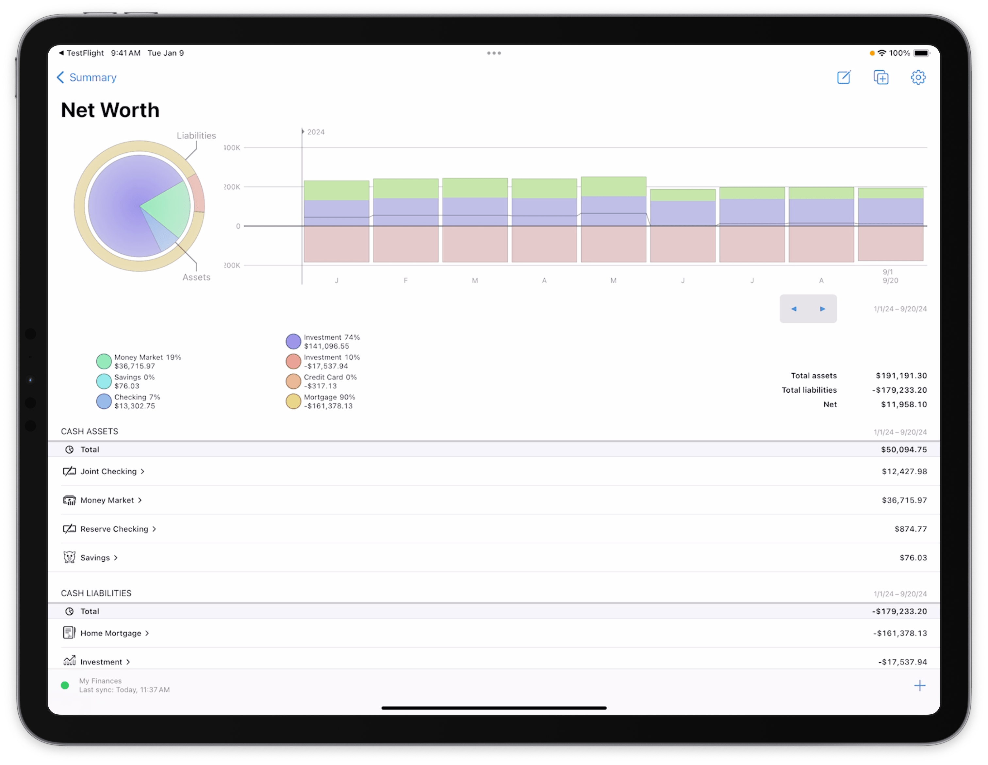The height and width of the screenshot is (765, 988).
Task: Click the duplicate/copy icon top right
Action: [x=881, y=77]
